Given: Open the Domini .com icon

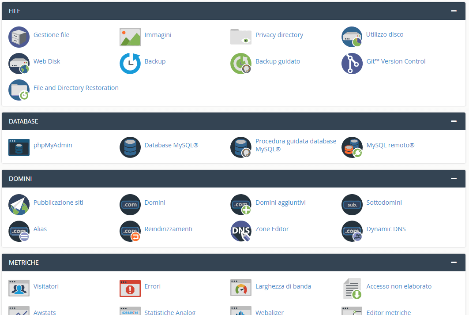Looking at the screenshot, I should 130,205.
